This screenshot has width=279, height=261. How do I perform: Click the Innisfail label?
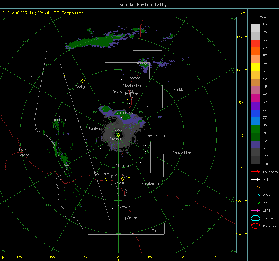click(x=125, y=112)
